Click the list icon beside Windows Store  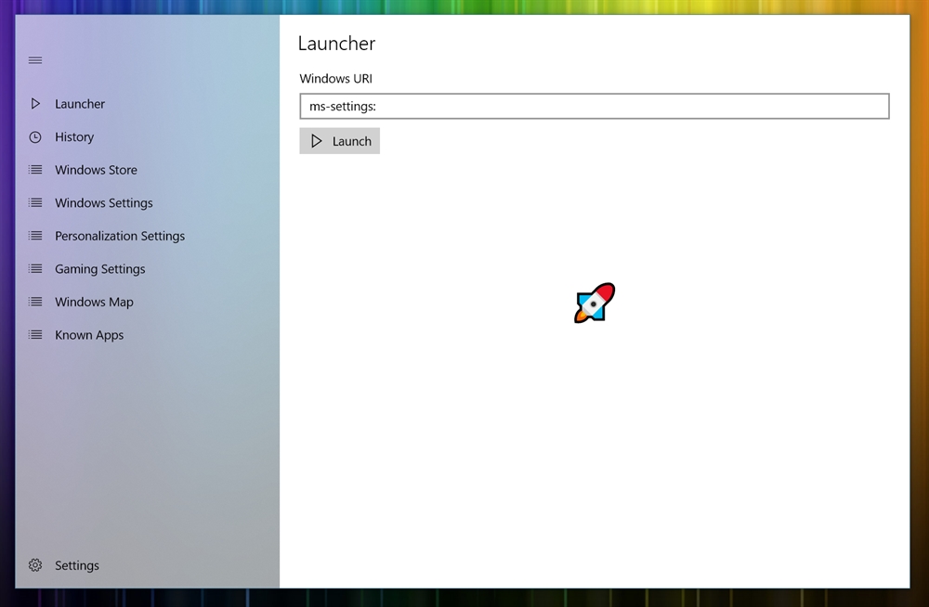pyautogui.click(x=35, y=170)
